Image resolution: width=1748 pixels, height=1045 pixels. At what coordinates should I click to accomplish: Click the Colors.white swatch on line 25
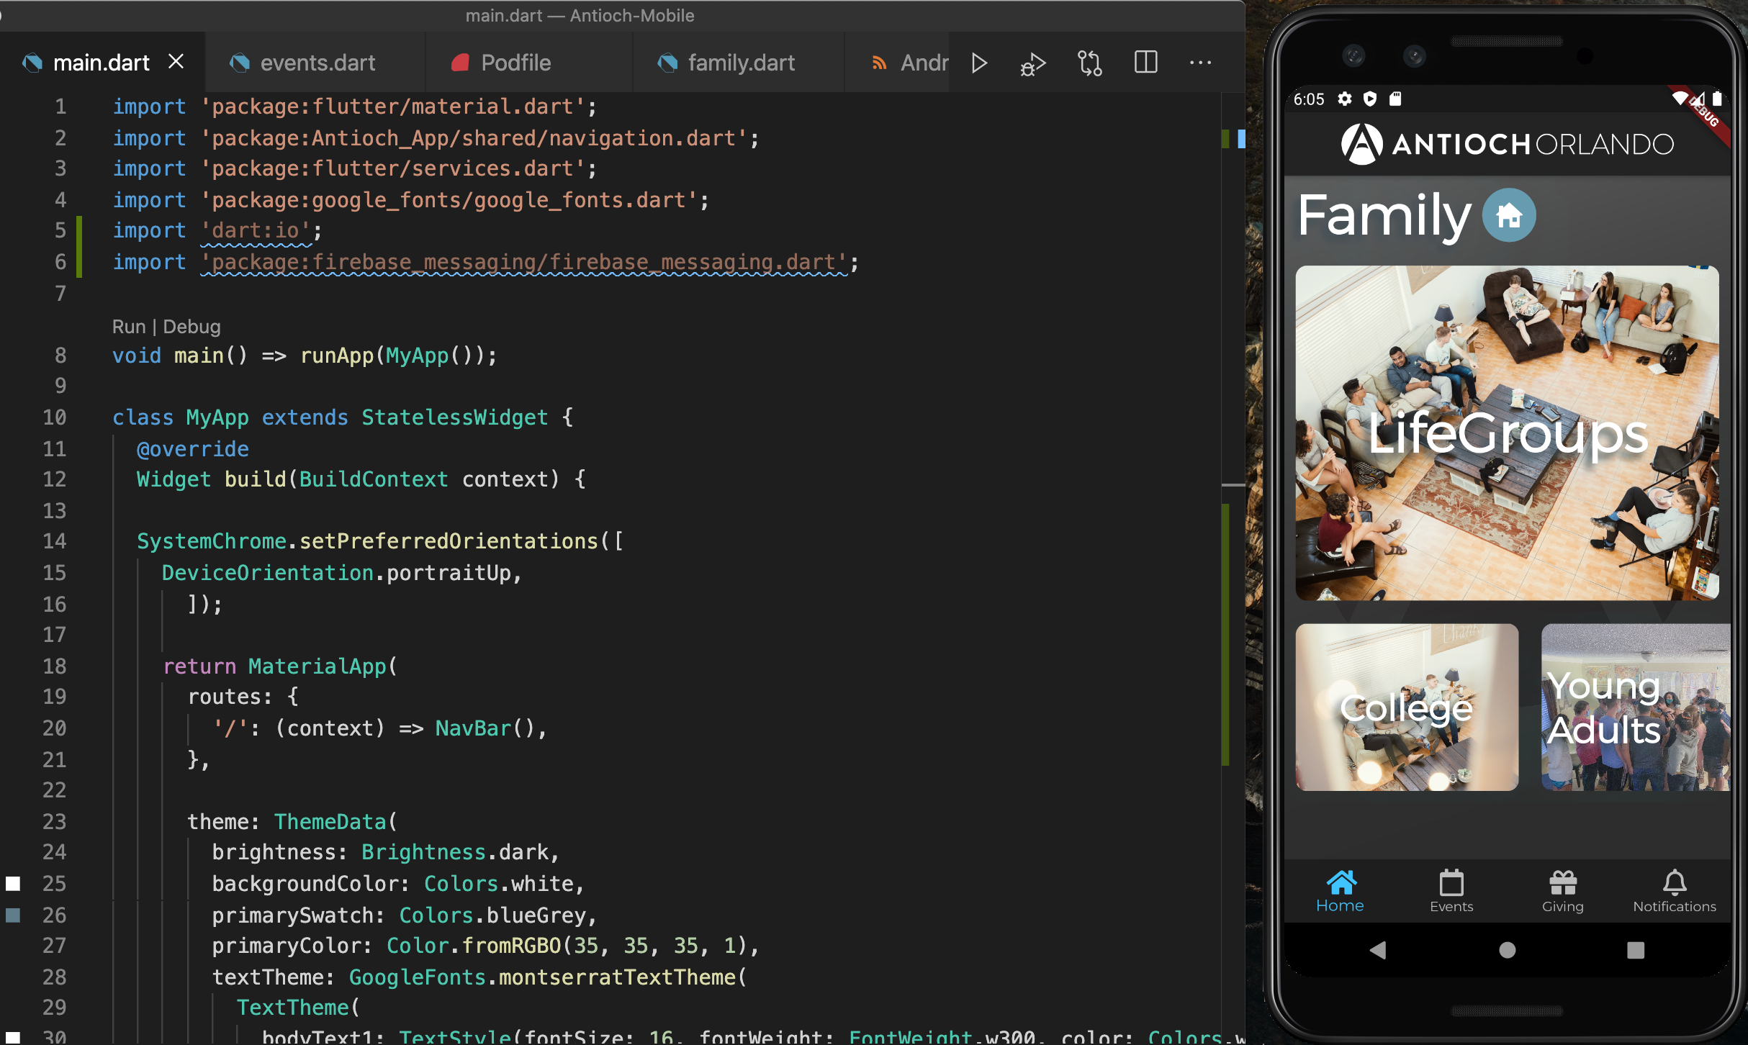point(13,883)
